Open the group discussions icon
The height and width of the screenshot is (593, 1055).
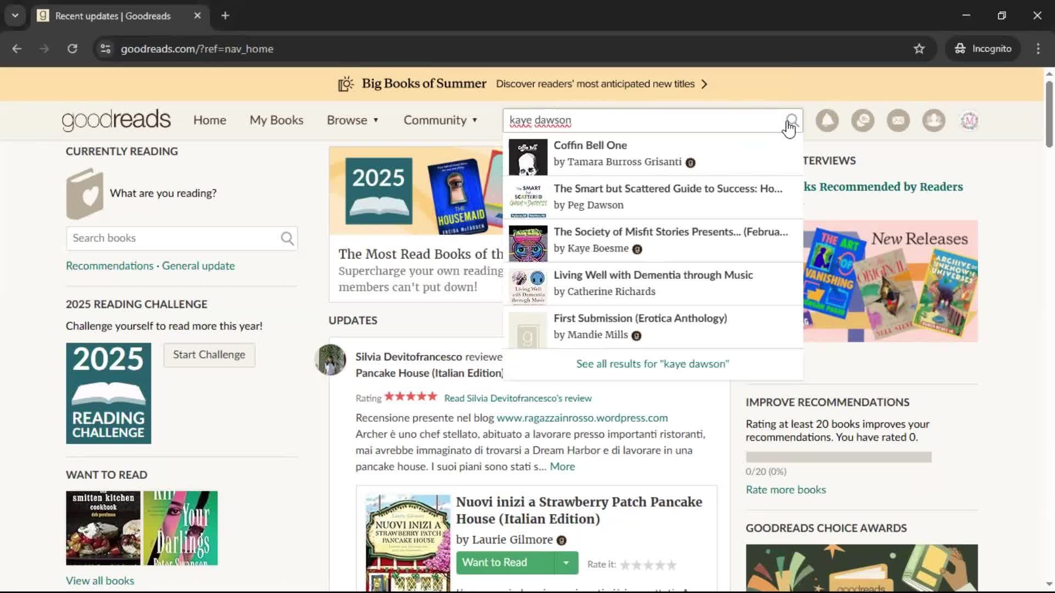(863, 120)
